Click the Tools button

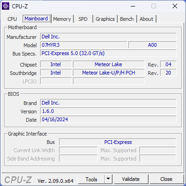pos(91,179)
